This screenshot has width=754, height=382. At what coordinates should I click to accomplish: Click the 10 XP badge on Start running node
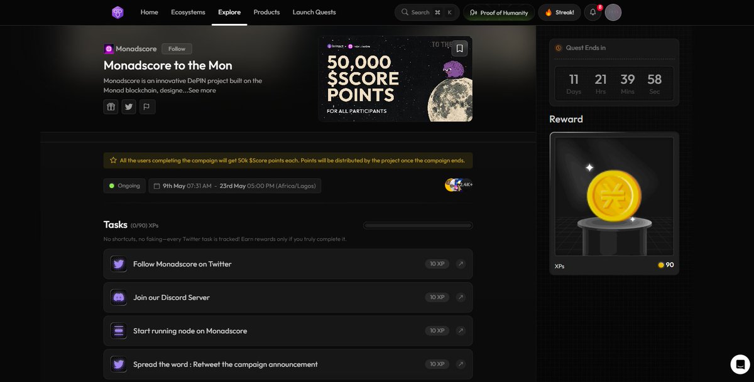437,331
